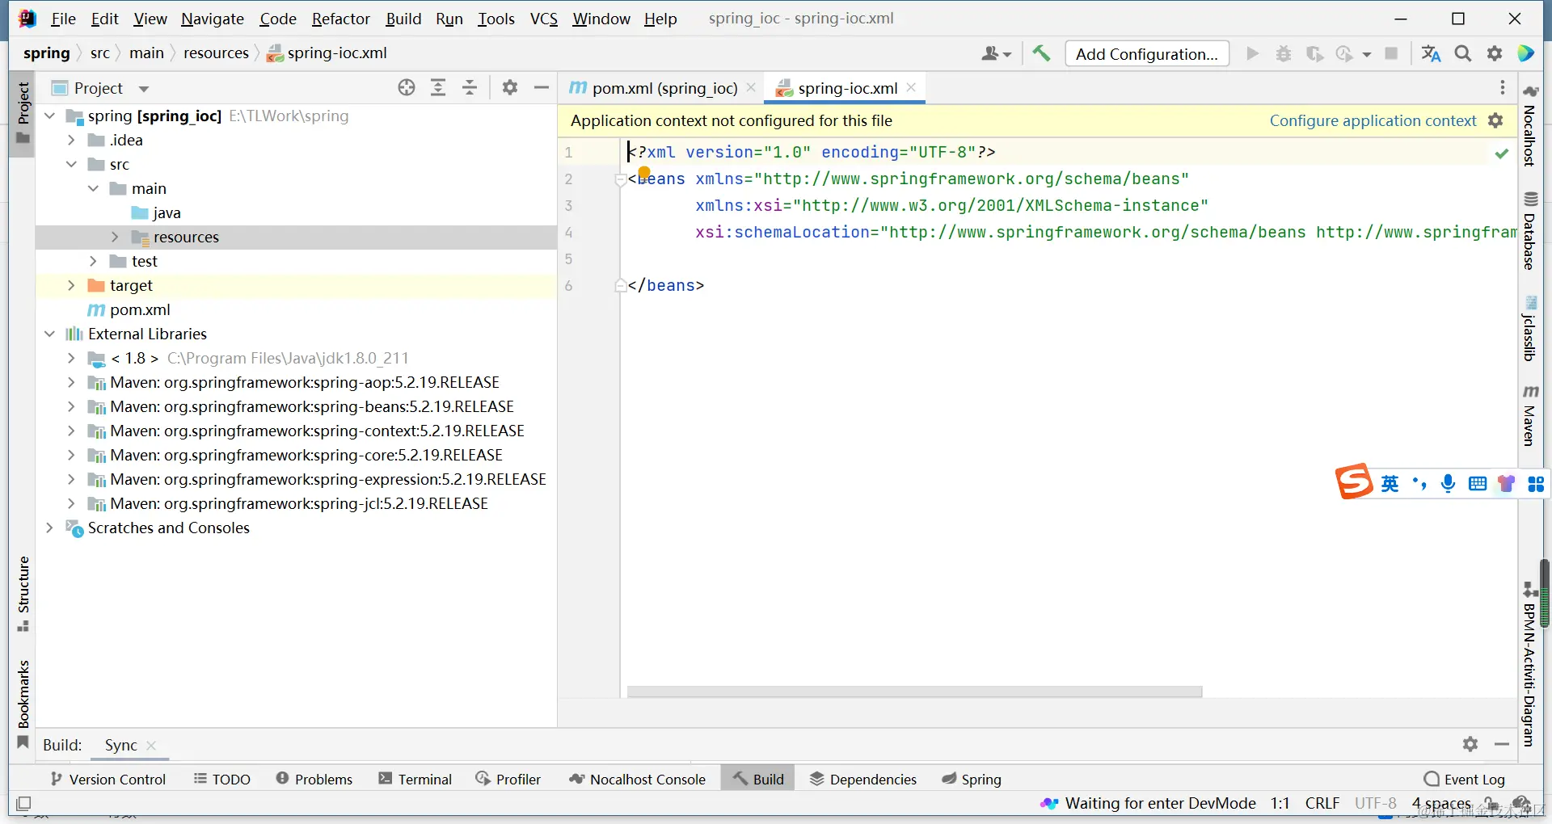Open application context settings gear icon

pos(1495,120)
